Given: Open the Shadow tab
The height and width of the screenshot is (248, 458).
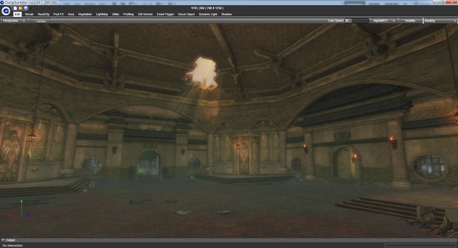Looking at the screenshot, I should click(226, 14).
